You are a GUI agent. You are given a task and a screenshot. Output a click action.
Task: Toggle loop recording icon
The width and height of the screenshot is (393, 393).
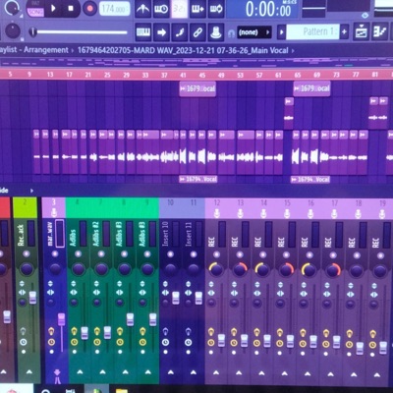click(x=216, y=9)
